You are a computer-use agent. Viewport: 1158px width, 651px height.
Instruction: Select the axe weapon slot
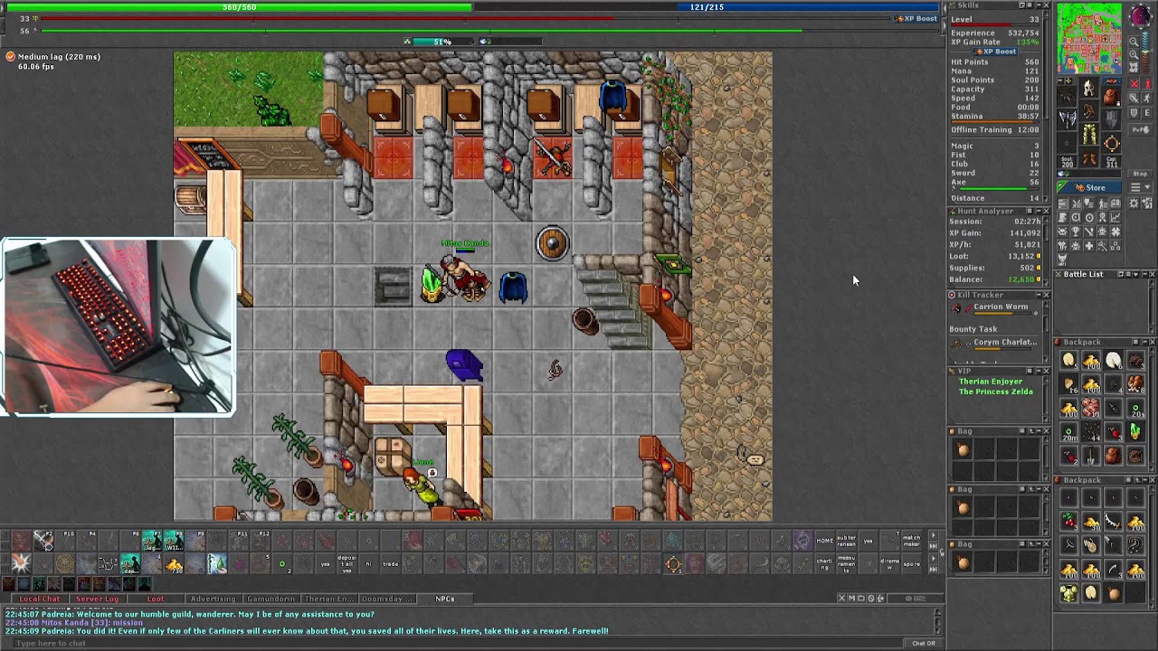1068,118
